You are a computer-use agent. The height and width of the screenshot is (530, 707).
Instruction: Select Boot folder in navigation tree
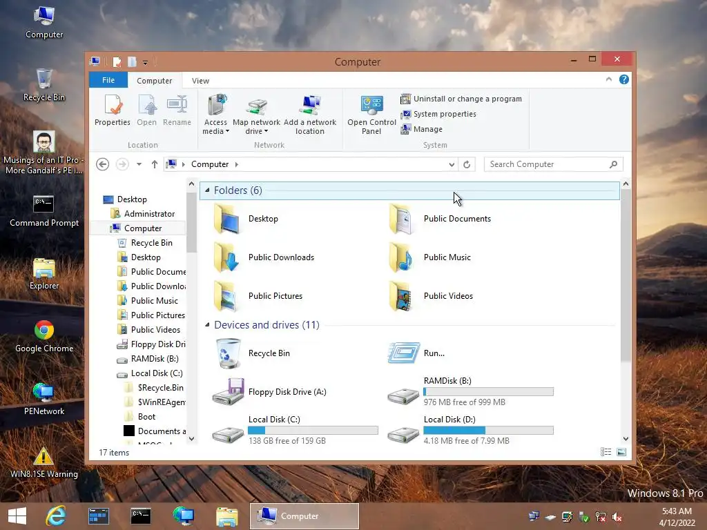point(139,417)
